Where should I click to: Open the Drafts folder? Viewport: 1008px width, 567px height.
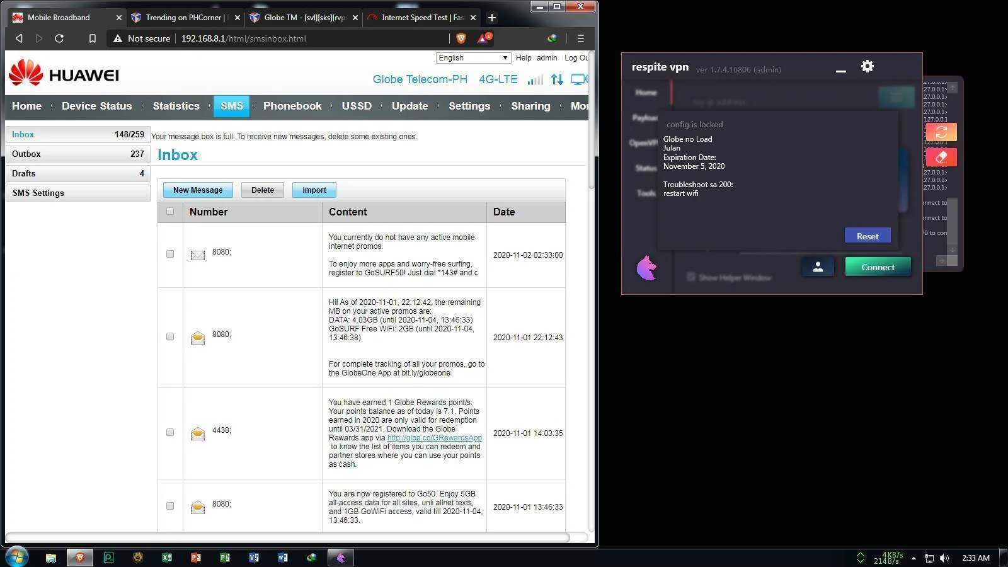point(78,173)
